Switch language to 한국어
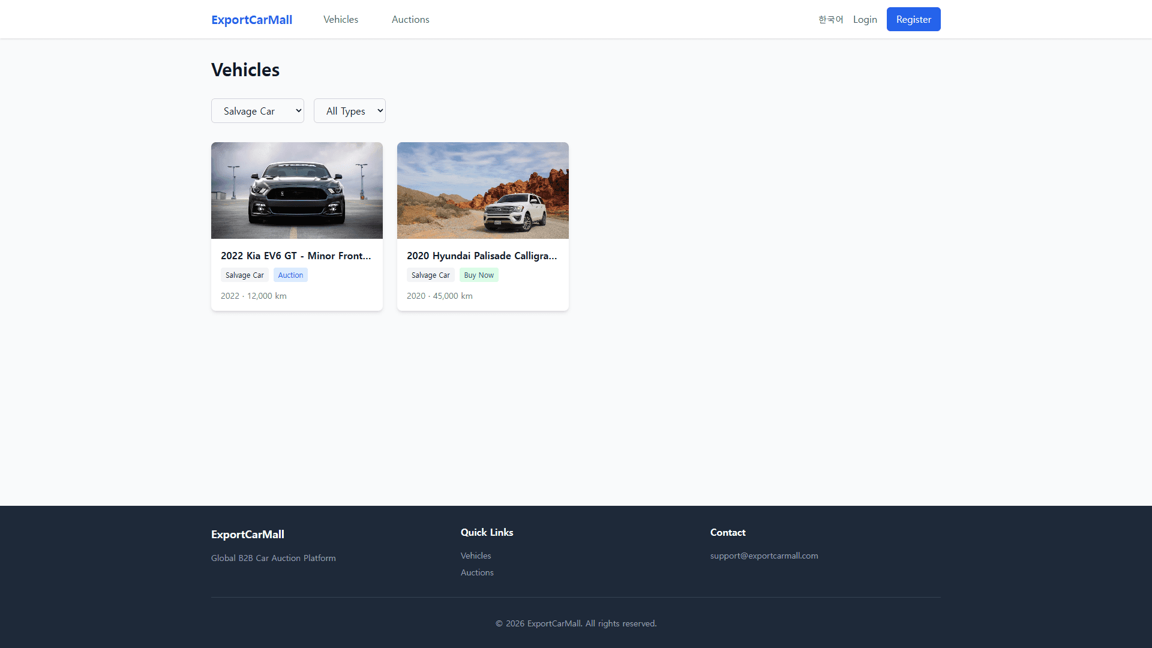The width and height of the screenshot is (1152, 648). [830, 19]
